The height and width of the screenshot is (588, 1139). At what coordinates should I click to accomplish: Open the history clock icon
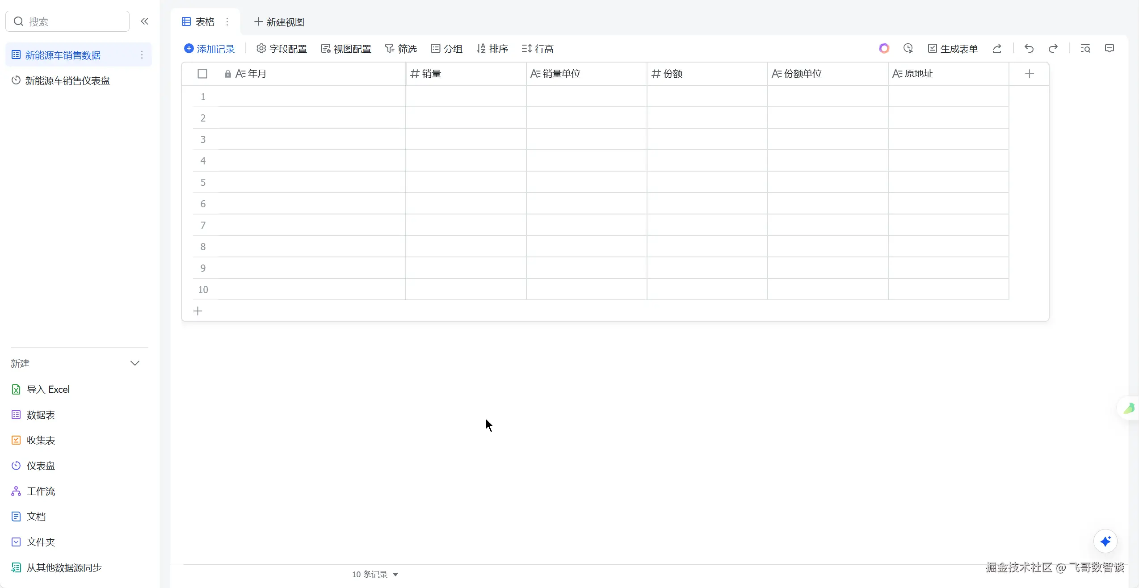pos(908,48)
